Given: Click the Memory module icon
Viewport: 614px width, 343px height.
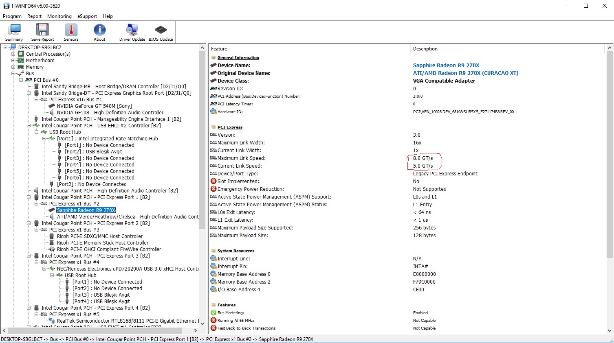Looking at the screenshot, I should point(21,67).
